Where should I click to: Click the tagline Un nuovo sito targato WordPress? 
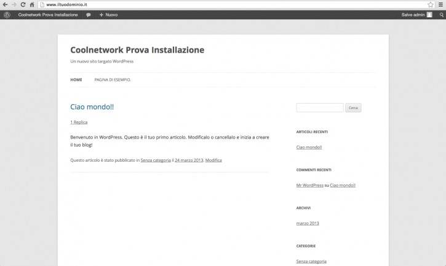(102, 61)
